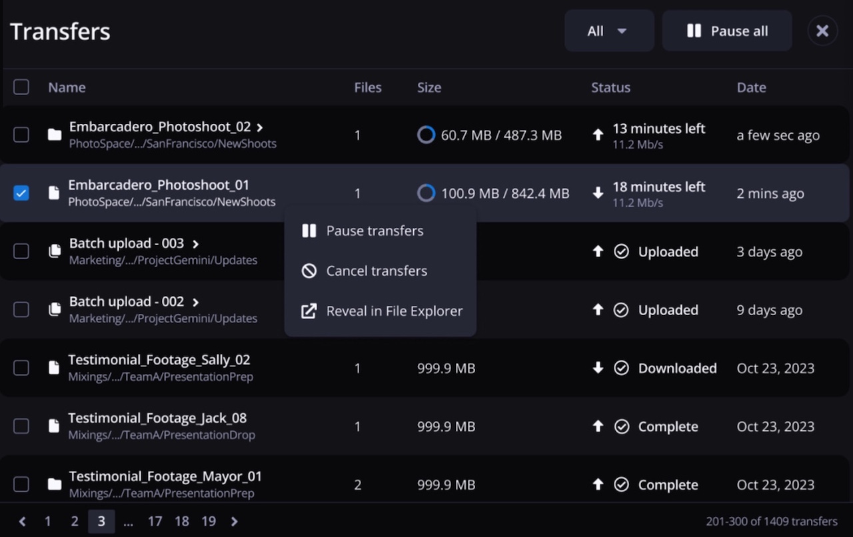Click upload arrow on Batch upload - 003 row
853x537 pixels.
click(598, 251)
